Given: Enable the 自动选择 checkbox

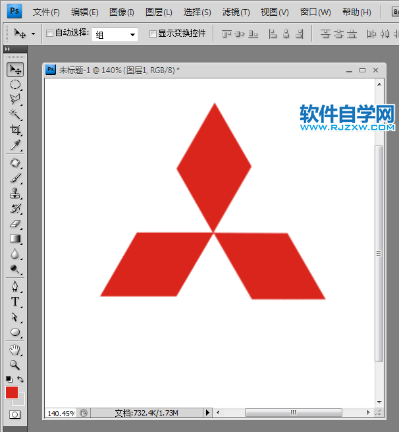Looking at the screenshot, I should click(49, 34).
